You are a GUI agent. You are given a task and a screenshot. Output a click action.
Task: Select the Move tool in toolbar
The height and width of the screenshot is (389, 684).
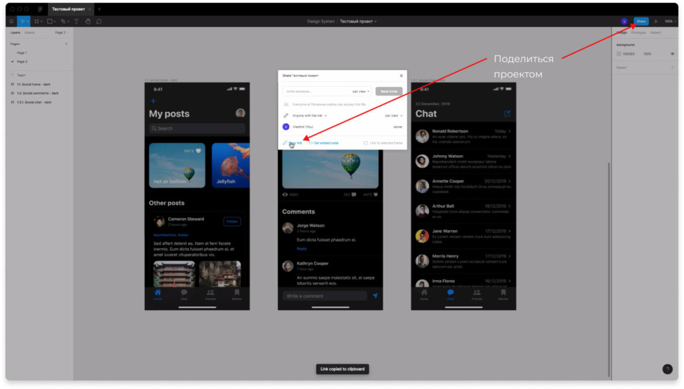point(22,21)
